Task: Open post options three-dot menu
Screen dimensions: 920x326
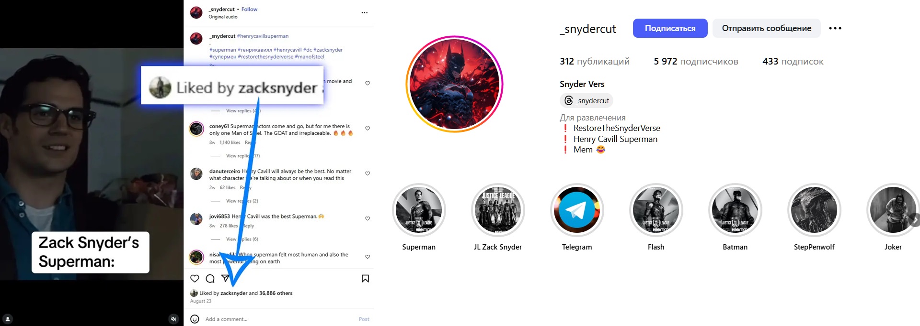Action: click(365, 12)
